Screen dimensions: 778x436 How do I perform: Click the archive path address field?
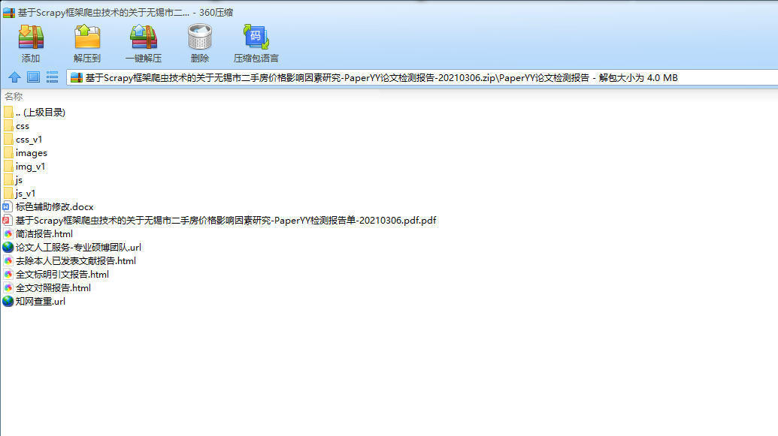(x=422, y=78)
